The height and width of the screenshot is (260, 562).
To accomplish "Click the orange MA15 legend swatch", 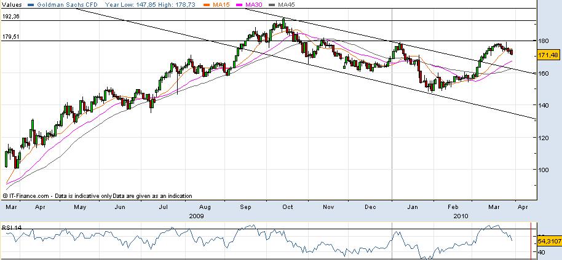I will 206,5.
